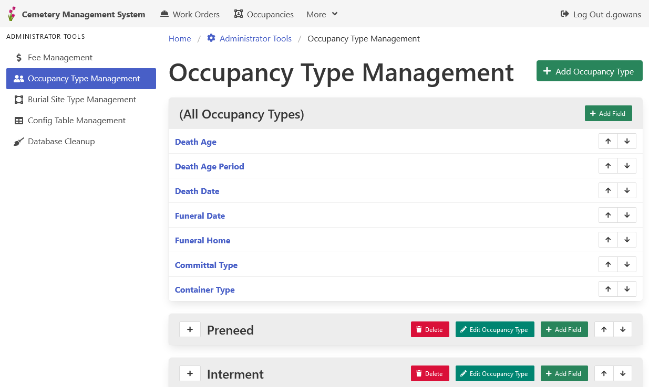Move Death Date field up

coord(608,190)
